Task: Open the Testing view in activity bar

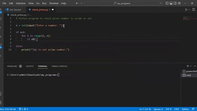Action: point(1,55)
